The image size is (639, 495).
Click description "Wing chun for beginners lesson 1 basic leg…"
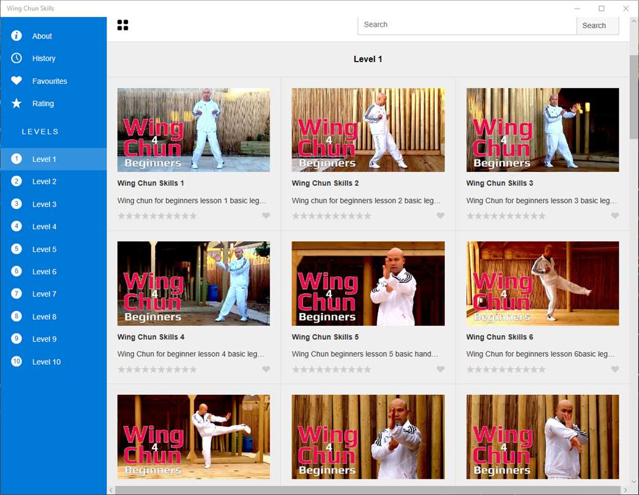(x=192, y=200)
